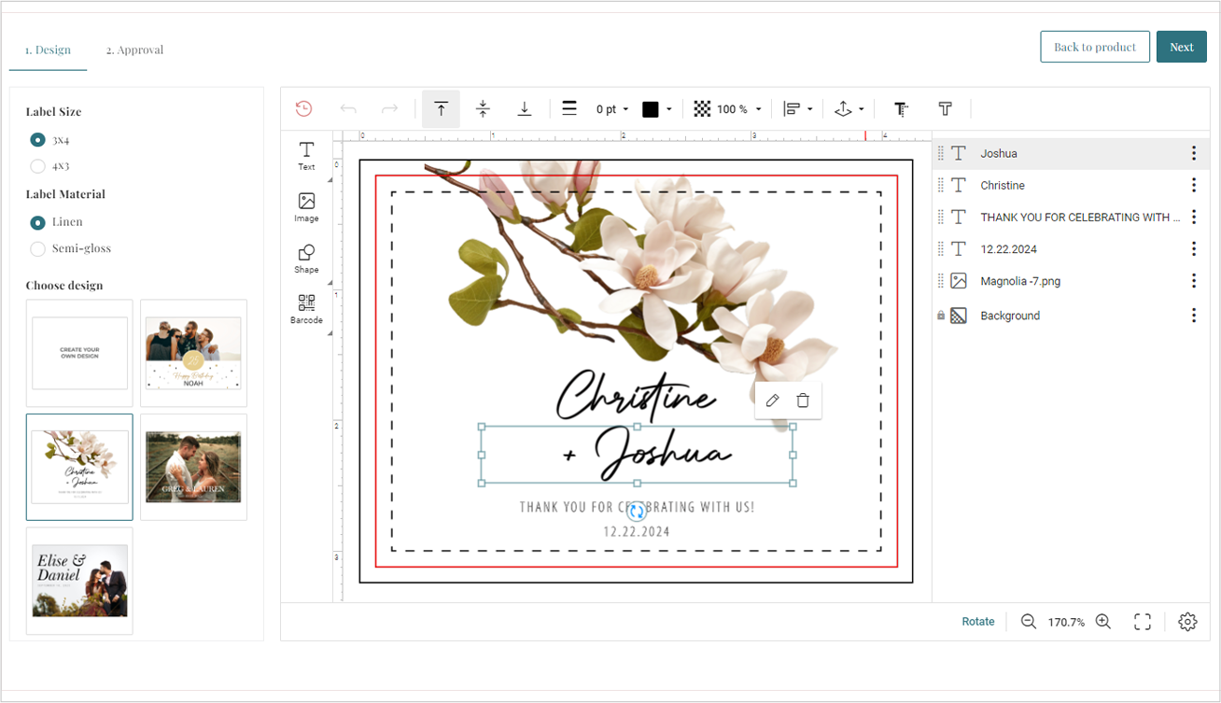Select align middle vertical alignment icon

pyautogui.click(x=483, y=109)
